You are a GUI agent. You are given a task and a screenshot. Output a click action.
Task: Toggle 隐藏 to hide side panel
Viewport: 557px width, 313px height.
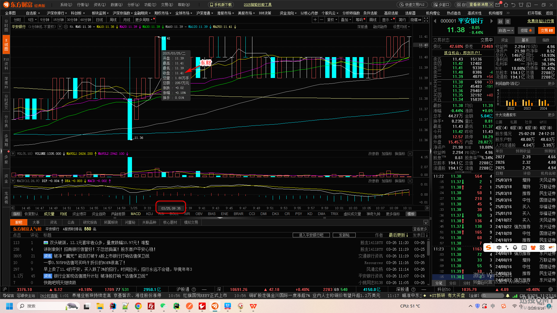pyautogui.click(x=415, y=20)
